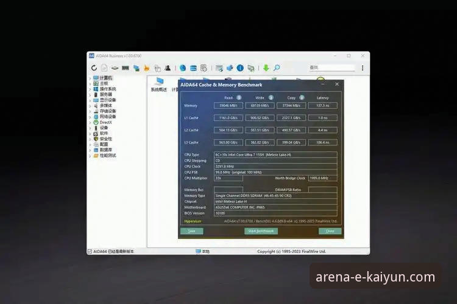457x304 pixels.
Task: Expand the DirectX tree node arrow
Action: pyautogui.click(x=90, y=122)
